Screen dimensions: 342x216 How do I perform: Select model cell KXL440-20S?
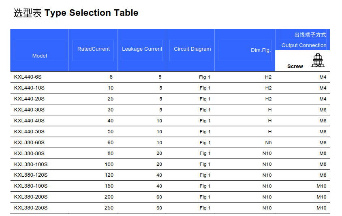(x=29, y=99)
